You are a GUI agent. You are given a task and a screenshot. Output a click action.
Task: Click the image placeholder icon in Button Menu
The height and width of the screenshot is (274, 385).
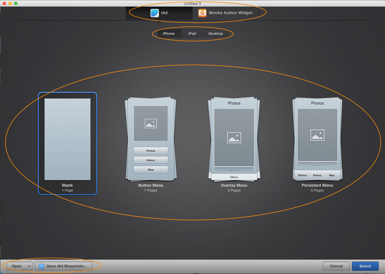click(x=151, y=124)
